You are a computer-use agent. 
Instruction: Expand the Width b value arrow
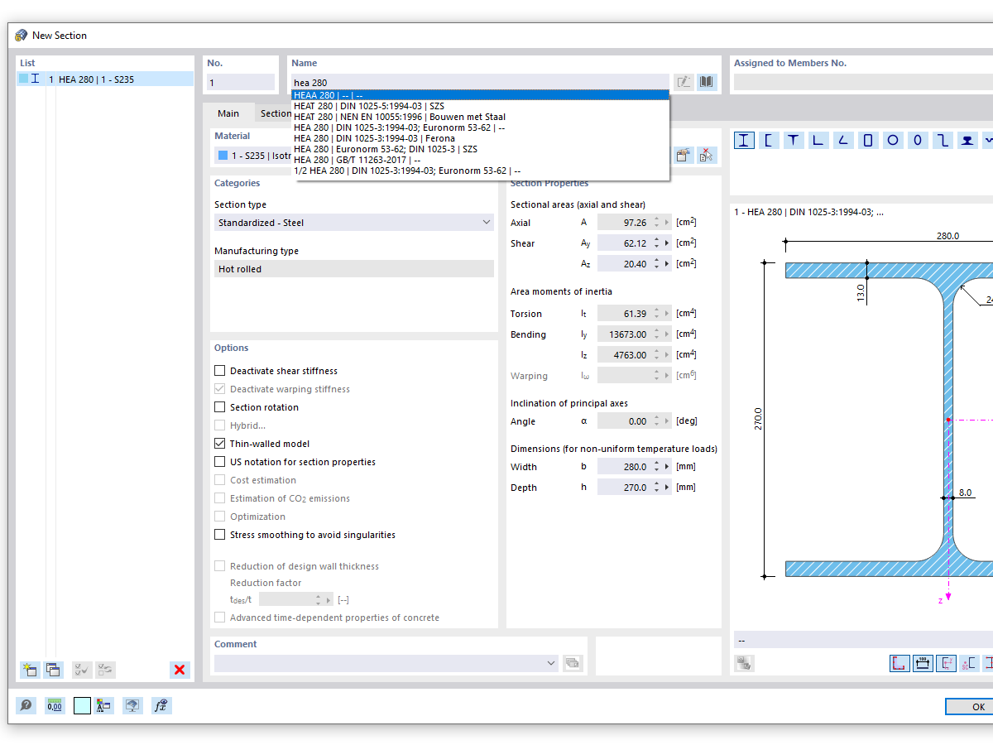click(x=668, y=467)
